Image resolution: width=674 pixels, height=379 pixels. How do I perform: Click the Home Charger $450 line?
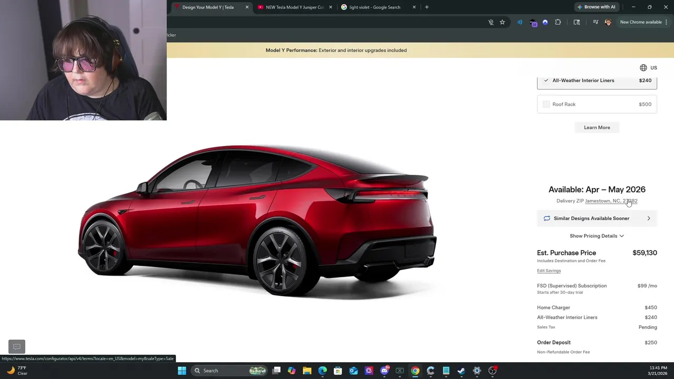(597, 307)
